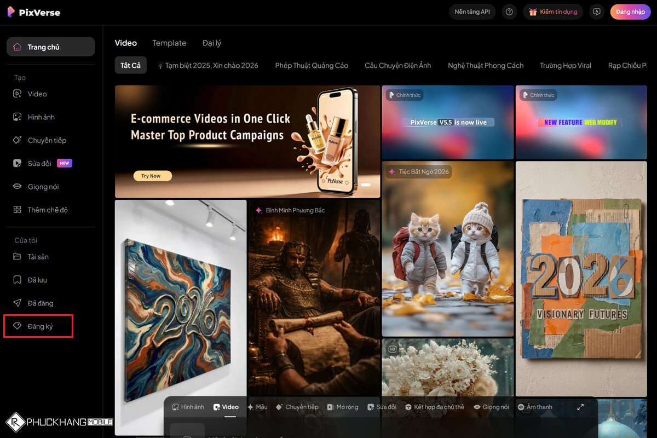Viewport: 657px width, 438px height.
Task: Open Tài sản assets folder in sidebar
Action: (38, 257)
